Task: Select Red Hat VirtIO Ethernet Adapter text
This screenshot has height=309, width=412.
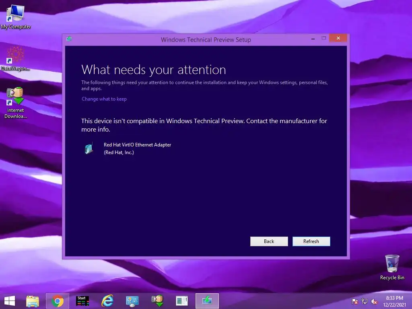Action: pos(138,145)
